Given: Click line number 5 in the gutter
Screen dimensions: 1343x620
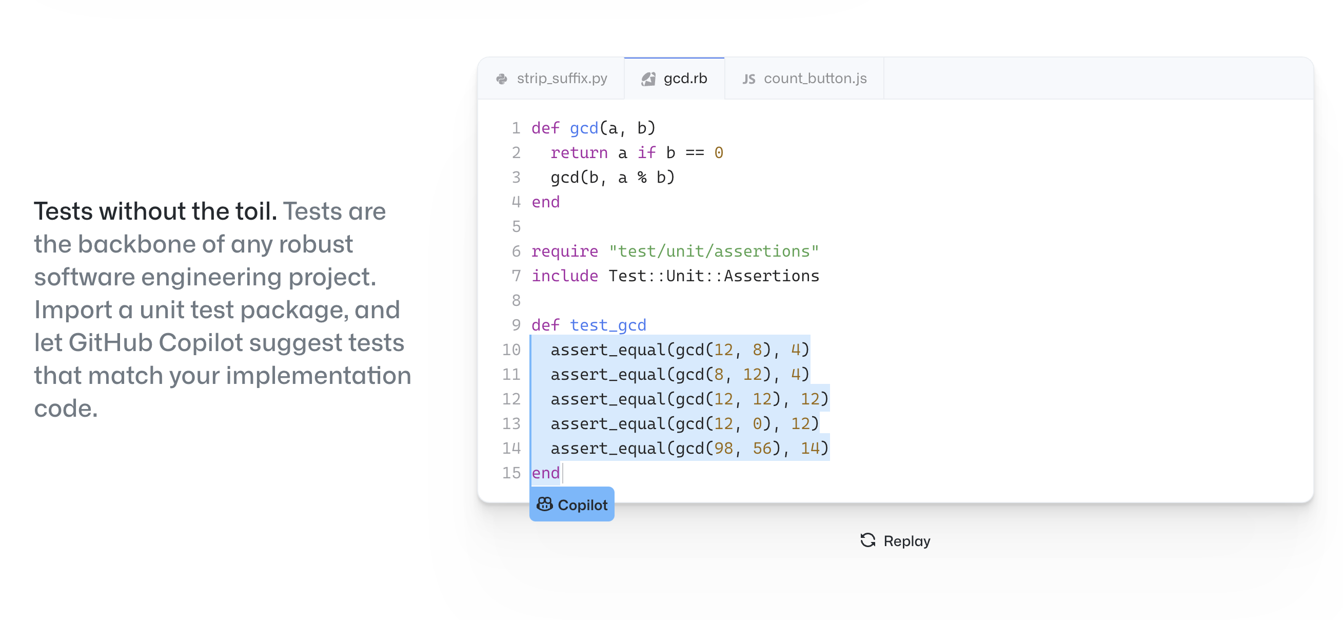Looking at the screenshot, I should [516, 227].
